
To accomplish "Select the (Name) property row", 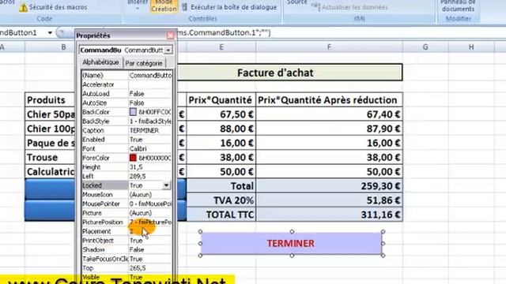I will coord(126,76).
